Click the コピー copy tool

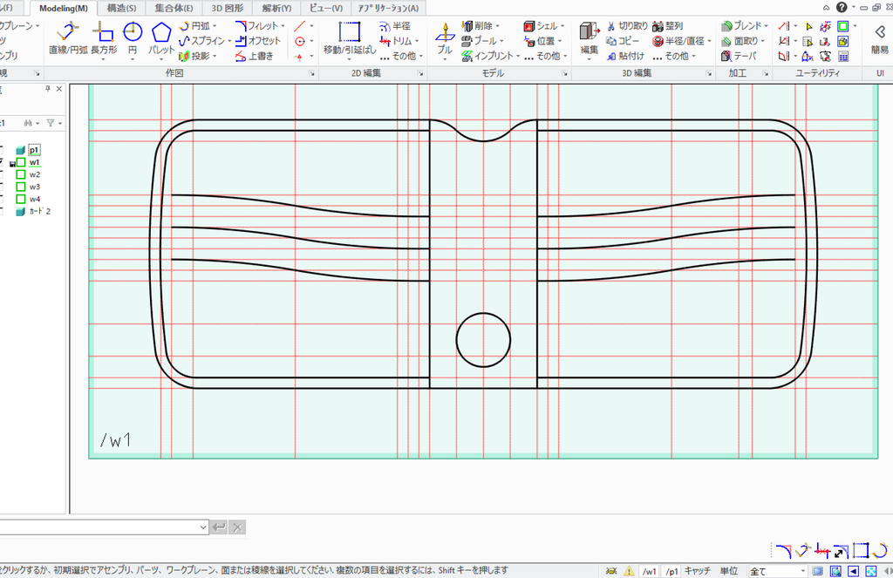click(x=623, y=41)
